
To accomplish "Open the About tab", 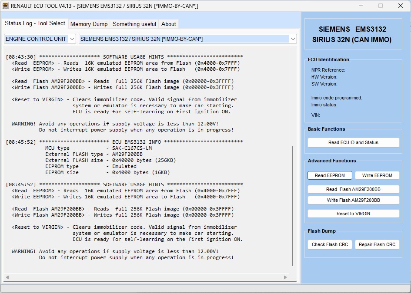I will coord(169,24).
